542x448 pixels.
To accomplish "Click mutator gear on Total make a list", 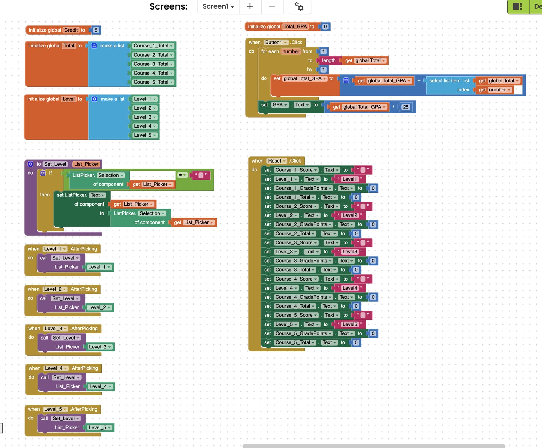I will [94, 46].
